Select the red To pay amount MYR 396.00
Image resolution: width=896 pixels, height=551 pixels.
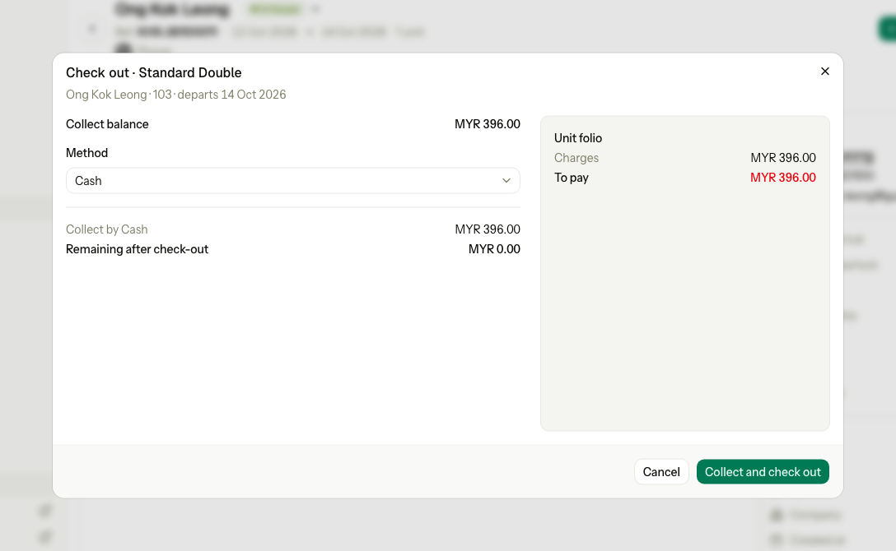coord(783,178)
